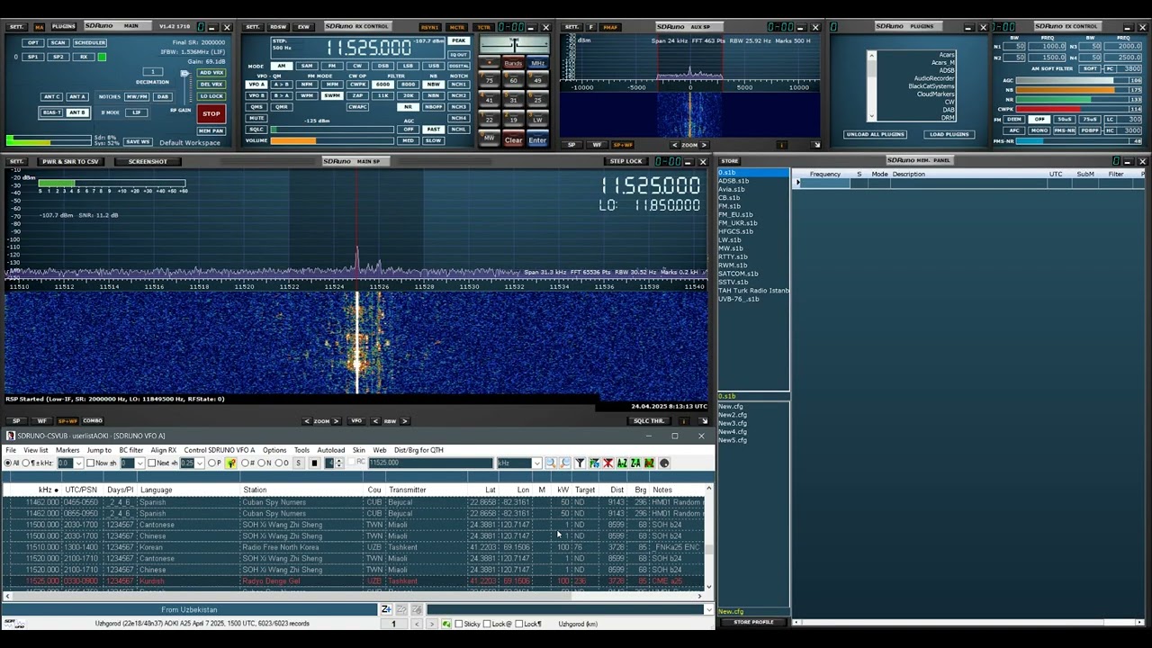This screenshot has height=648, width=1152.
Task: Click the Z+ icon beside From Uzbekistan
Action: tap(386, 609)
